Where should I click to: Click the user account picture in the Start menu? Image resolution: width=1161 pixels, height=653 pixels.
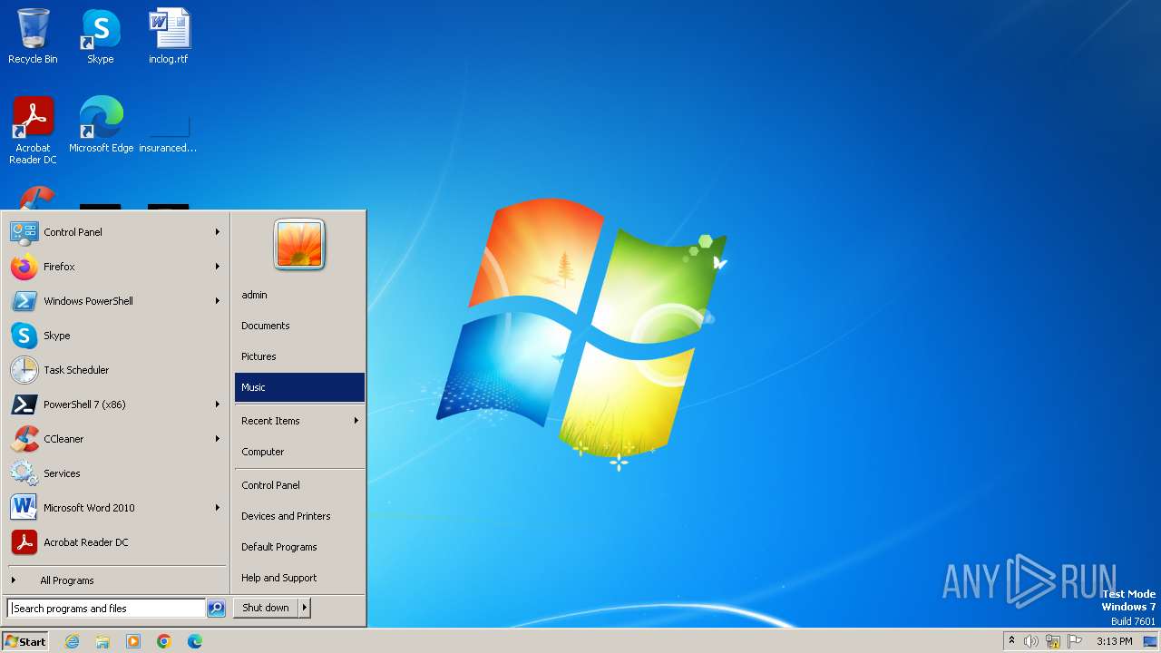point(299,245)
